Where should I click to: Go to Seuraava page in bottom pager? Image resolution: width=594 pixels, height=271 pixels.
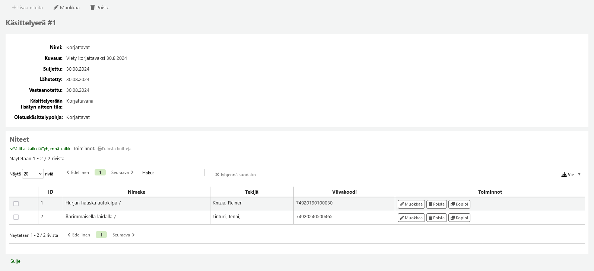(x=123, y=235)
